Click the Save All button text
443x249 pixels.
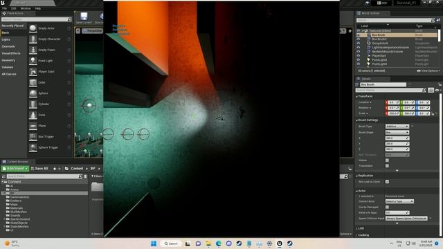(x=42, y=169)
